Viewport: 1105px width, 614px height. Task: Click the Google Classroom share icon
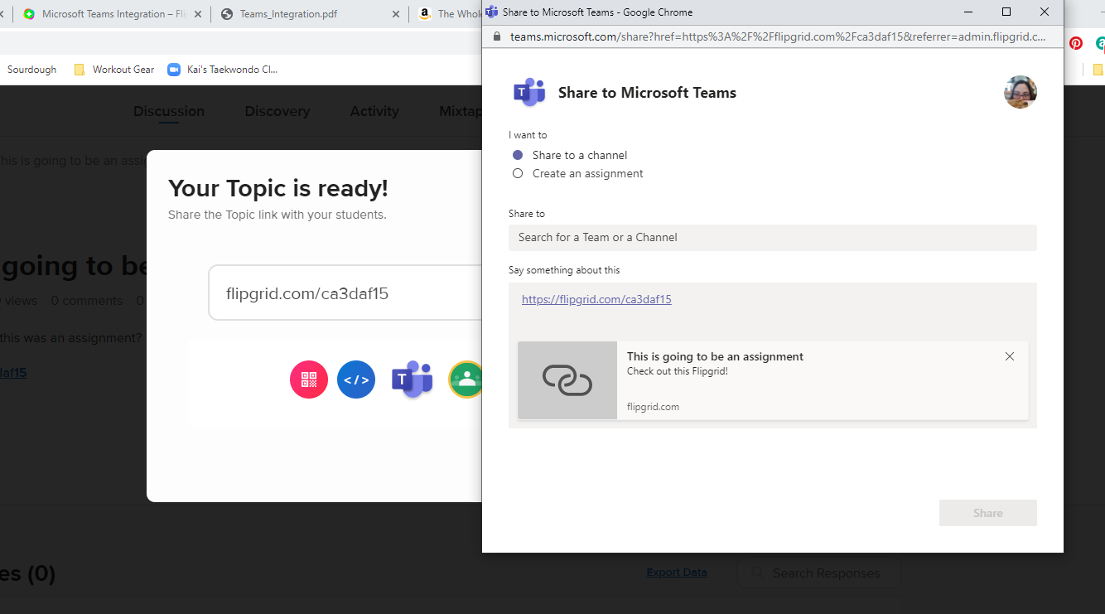coord(466,380)
